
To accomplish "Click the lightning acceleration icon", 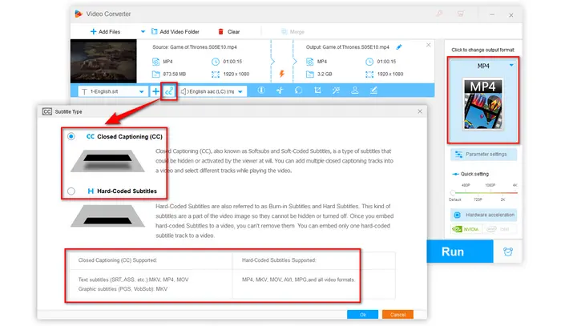I will point(282,74).
